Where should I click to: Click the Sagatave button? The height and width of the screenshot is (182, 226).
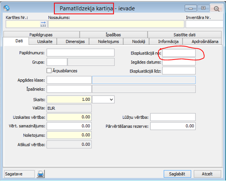[x=19, y=174]
